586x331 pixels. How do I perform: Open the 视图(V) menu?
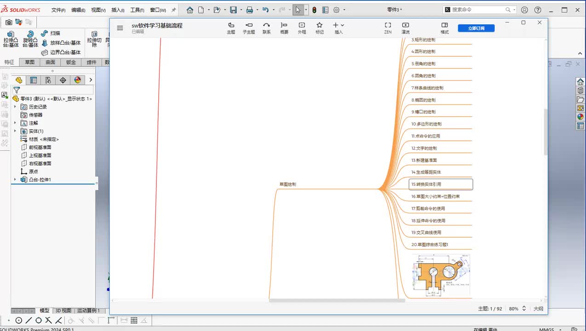98,10
